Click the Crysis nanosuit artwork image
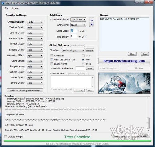Viewport: 155px width, 147px height. click(x=124, y=83)
